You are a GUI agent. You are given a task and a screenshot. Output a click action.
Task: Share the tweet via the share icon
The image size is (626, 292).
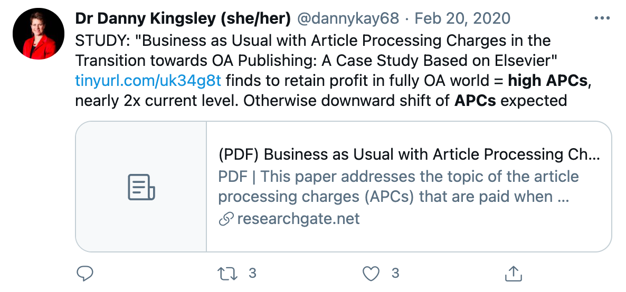pos(513,273)
